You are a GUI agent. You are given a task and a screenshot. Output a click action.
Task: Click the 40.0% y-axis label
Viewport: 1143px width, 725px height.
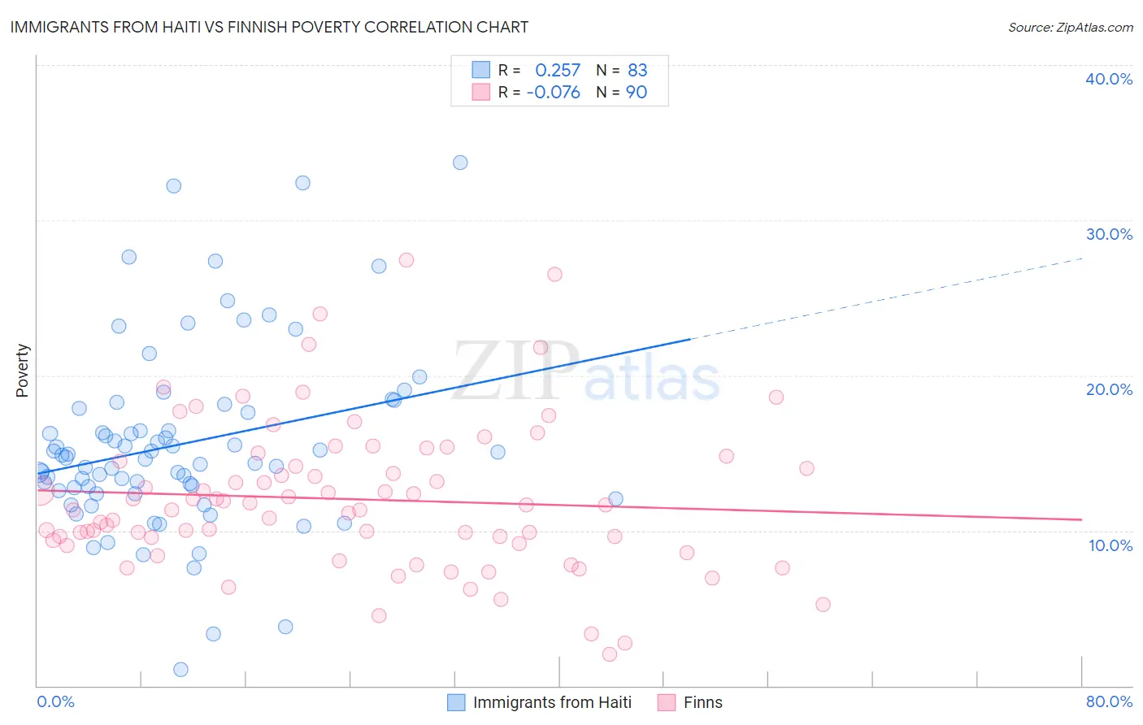[1109, 79]
